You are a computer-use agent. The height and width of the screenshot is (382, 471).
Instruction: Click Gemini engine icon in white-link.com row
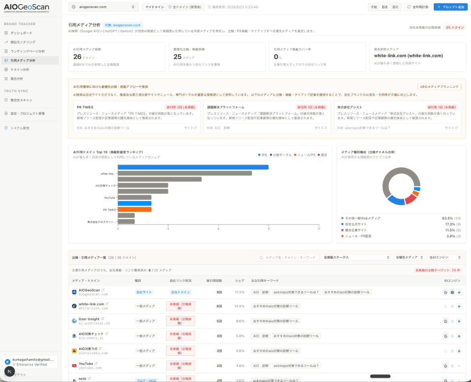pyautogui.click(x=459, y=306)
